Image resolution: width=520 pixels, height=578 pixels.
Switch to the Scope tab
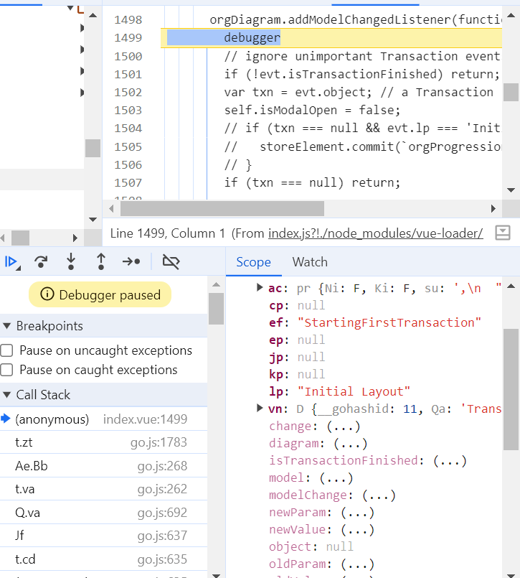(253, 262)
